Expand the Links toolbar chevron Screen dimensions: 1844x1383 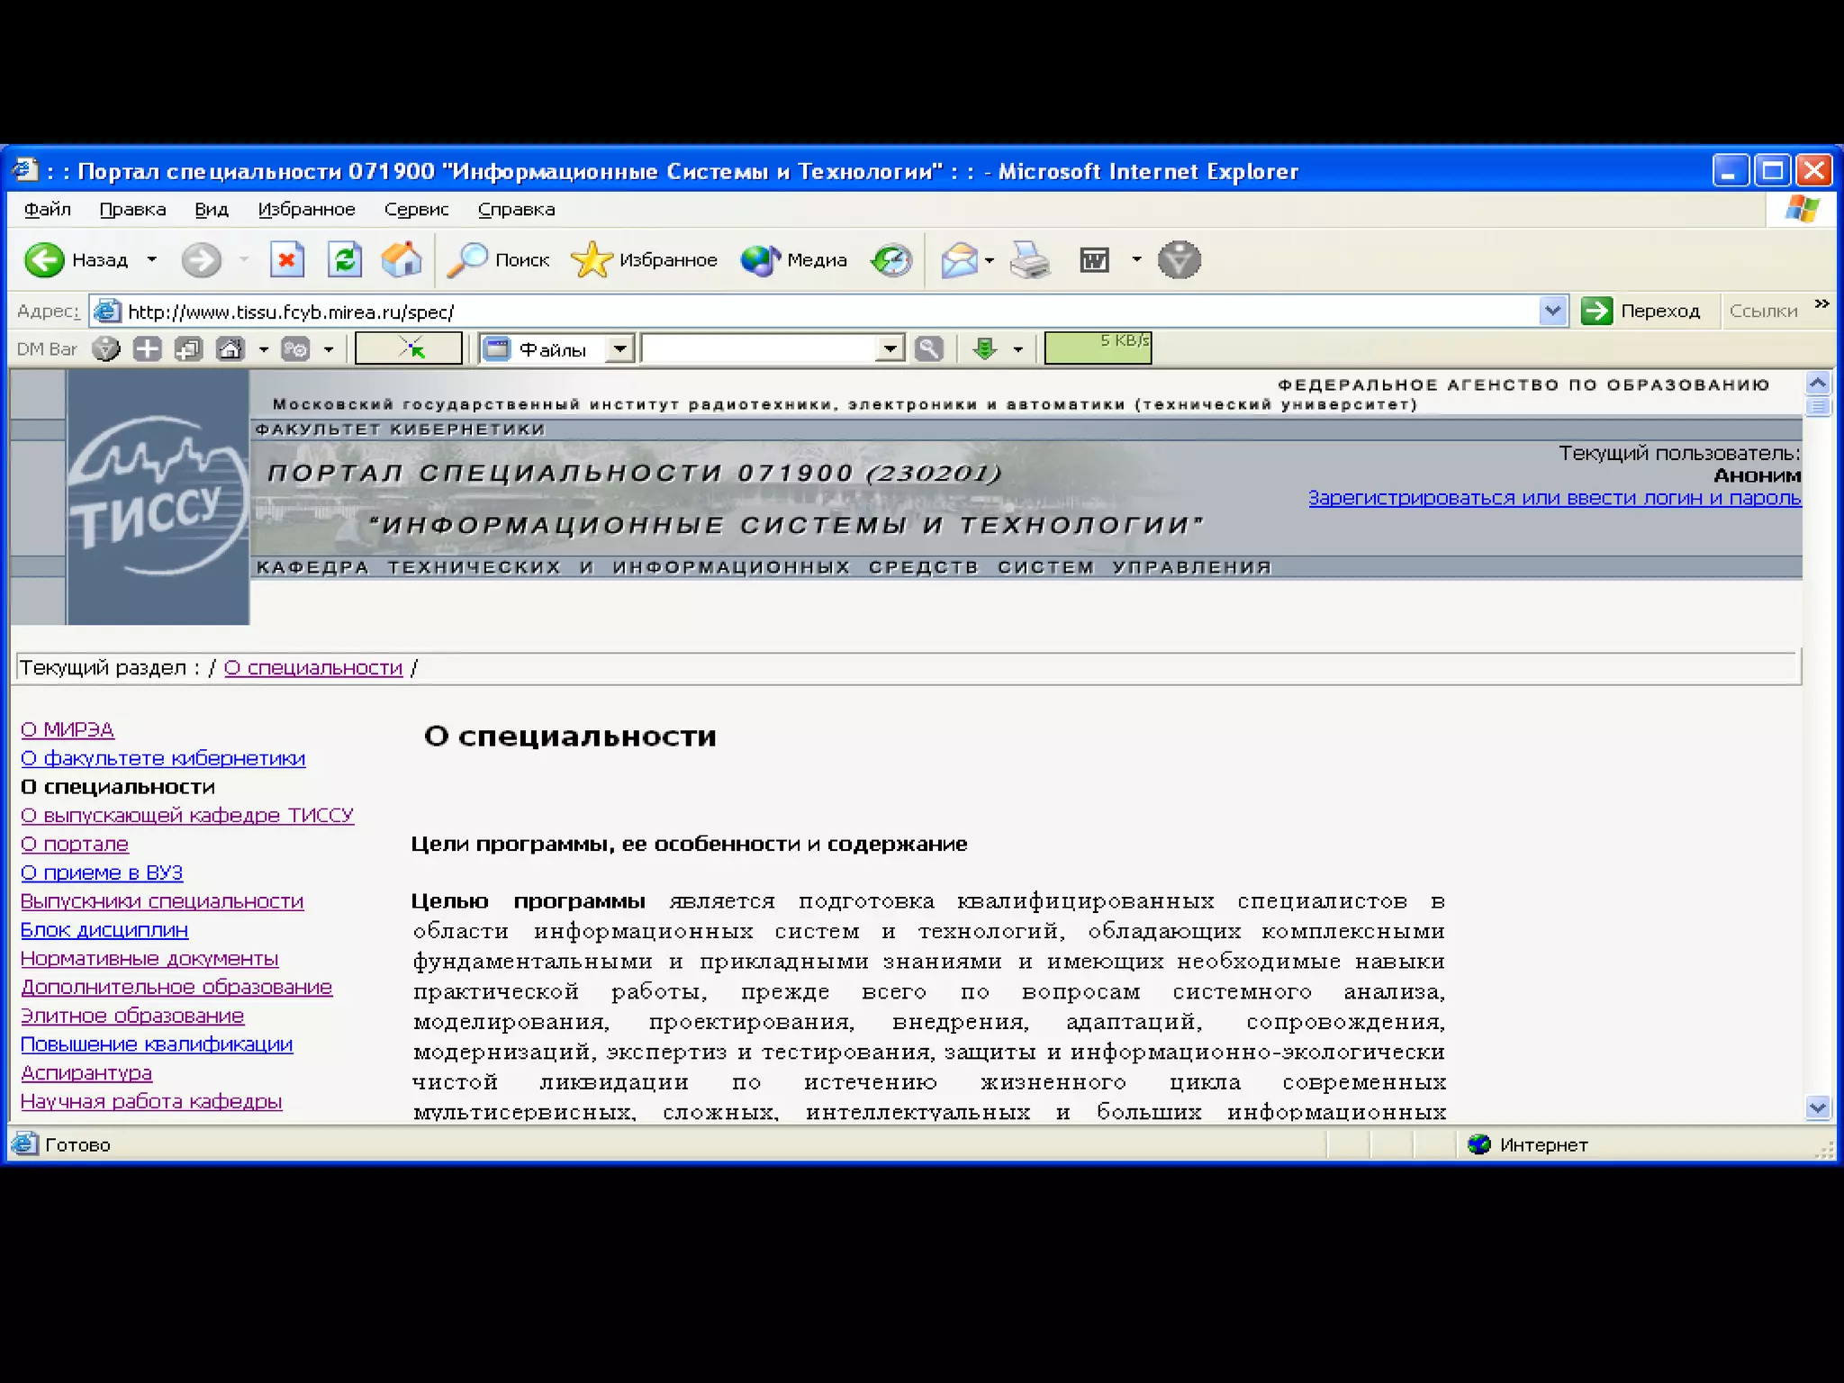click(x=1822, y=303)
